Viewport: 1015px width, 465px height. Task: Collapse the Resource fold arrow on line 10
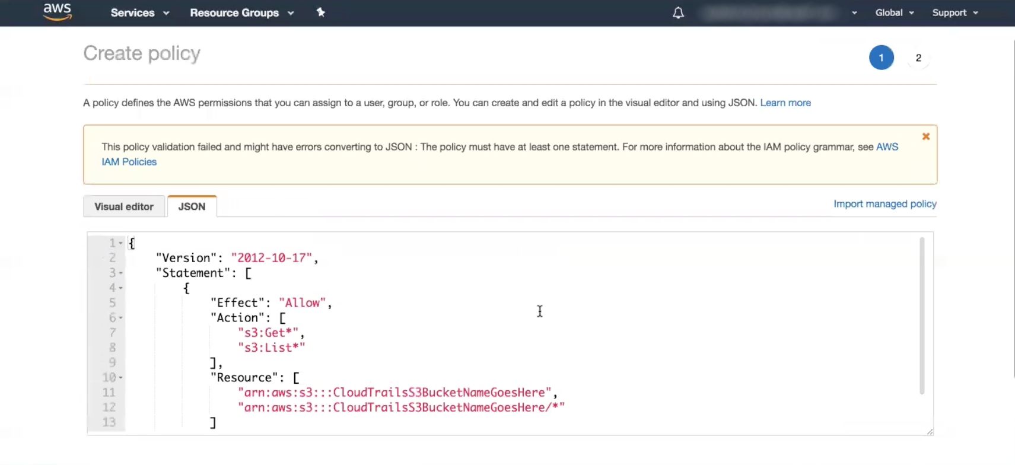tap(121, 377)
